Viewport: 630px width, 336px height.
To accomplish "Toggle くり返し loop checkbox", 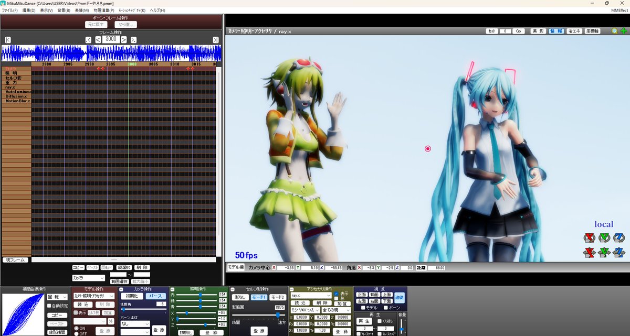I will coord(380,321).
